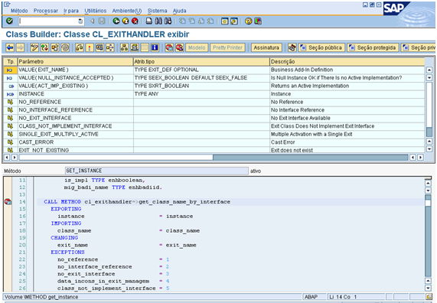Toggle the breakpoint marker at line 14
437x303 pixels.
(x=8, y=201)
